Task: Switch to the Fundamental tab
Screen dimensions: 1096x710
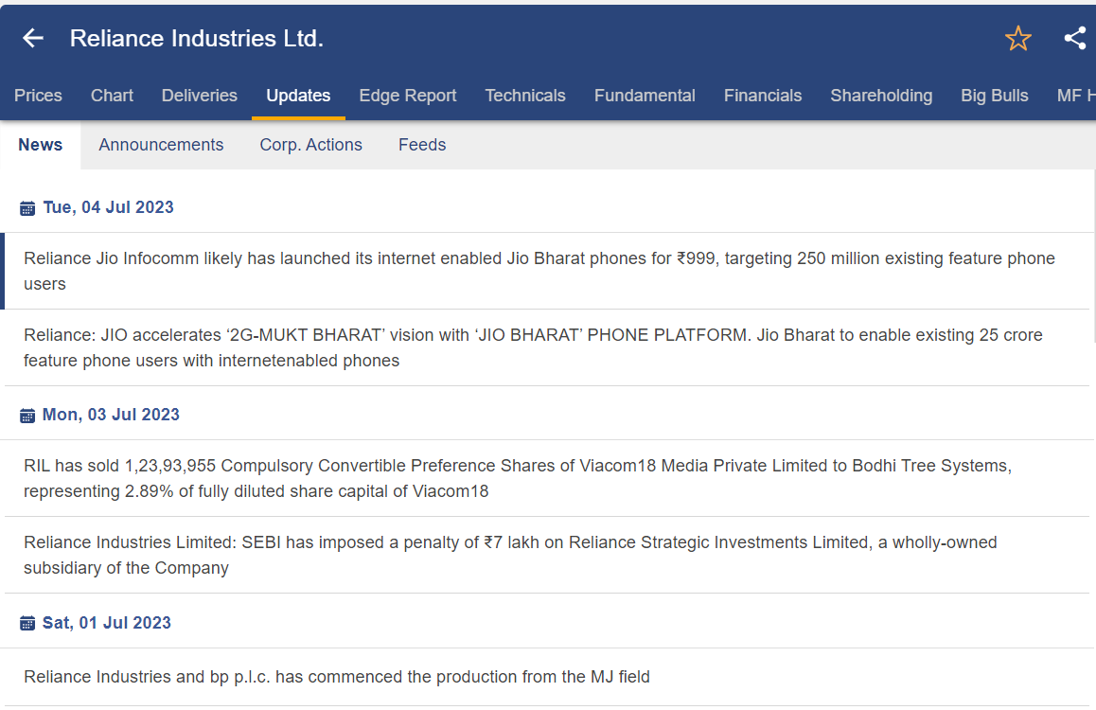Action: tap(645, 96)
